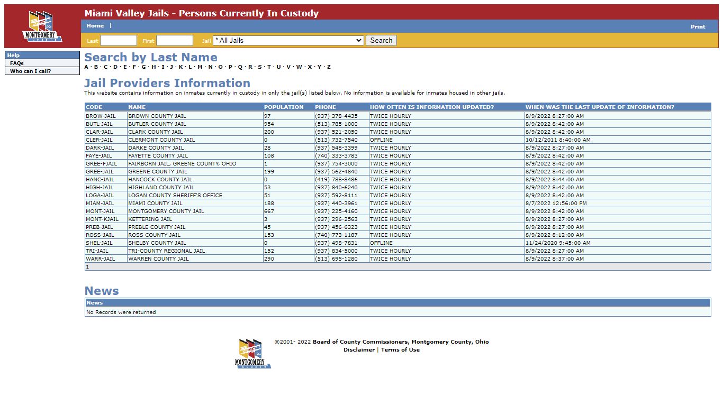Click the Shelby row date 11/24/2020 9:45:00 AM
This screenshot has height=406, width=723.
pos(558,243)
